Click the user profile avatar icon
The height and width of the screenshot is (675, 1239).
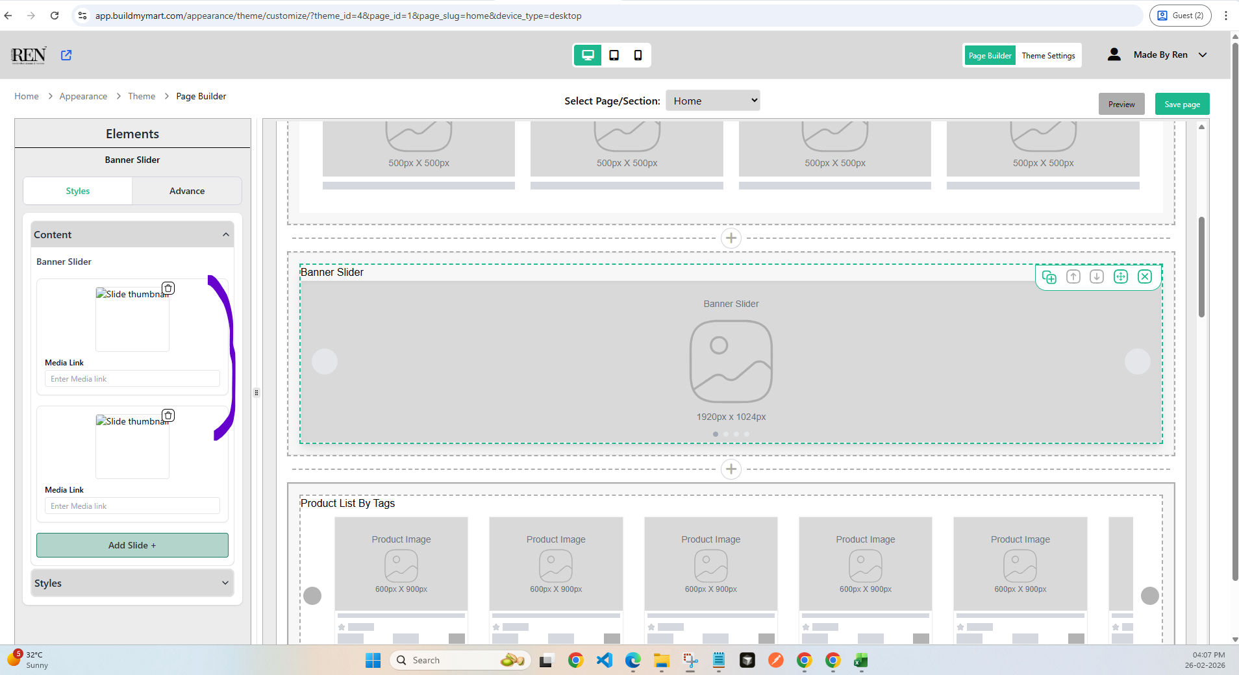(1114, 55)
